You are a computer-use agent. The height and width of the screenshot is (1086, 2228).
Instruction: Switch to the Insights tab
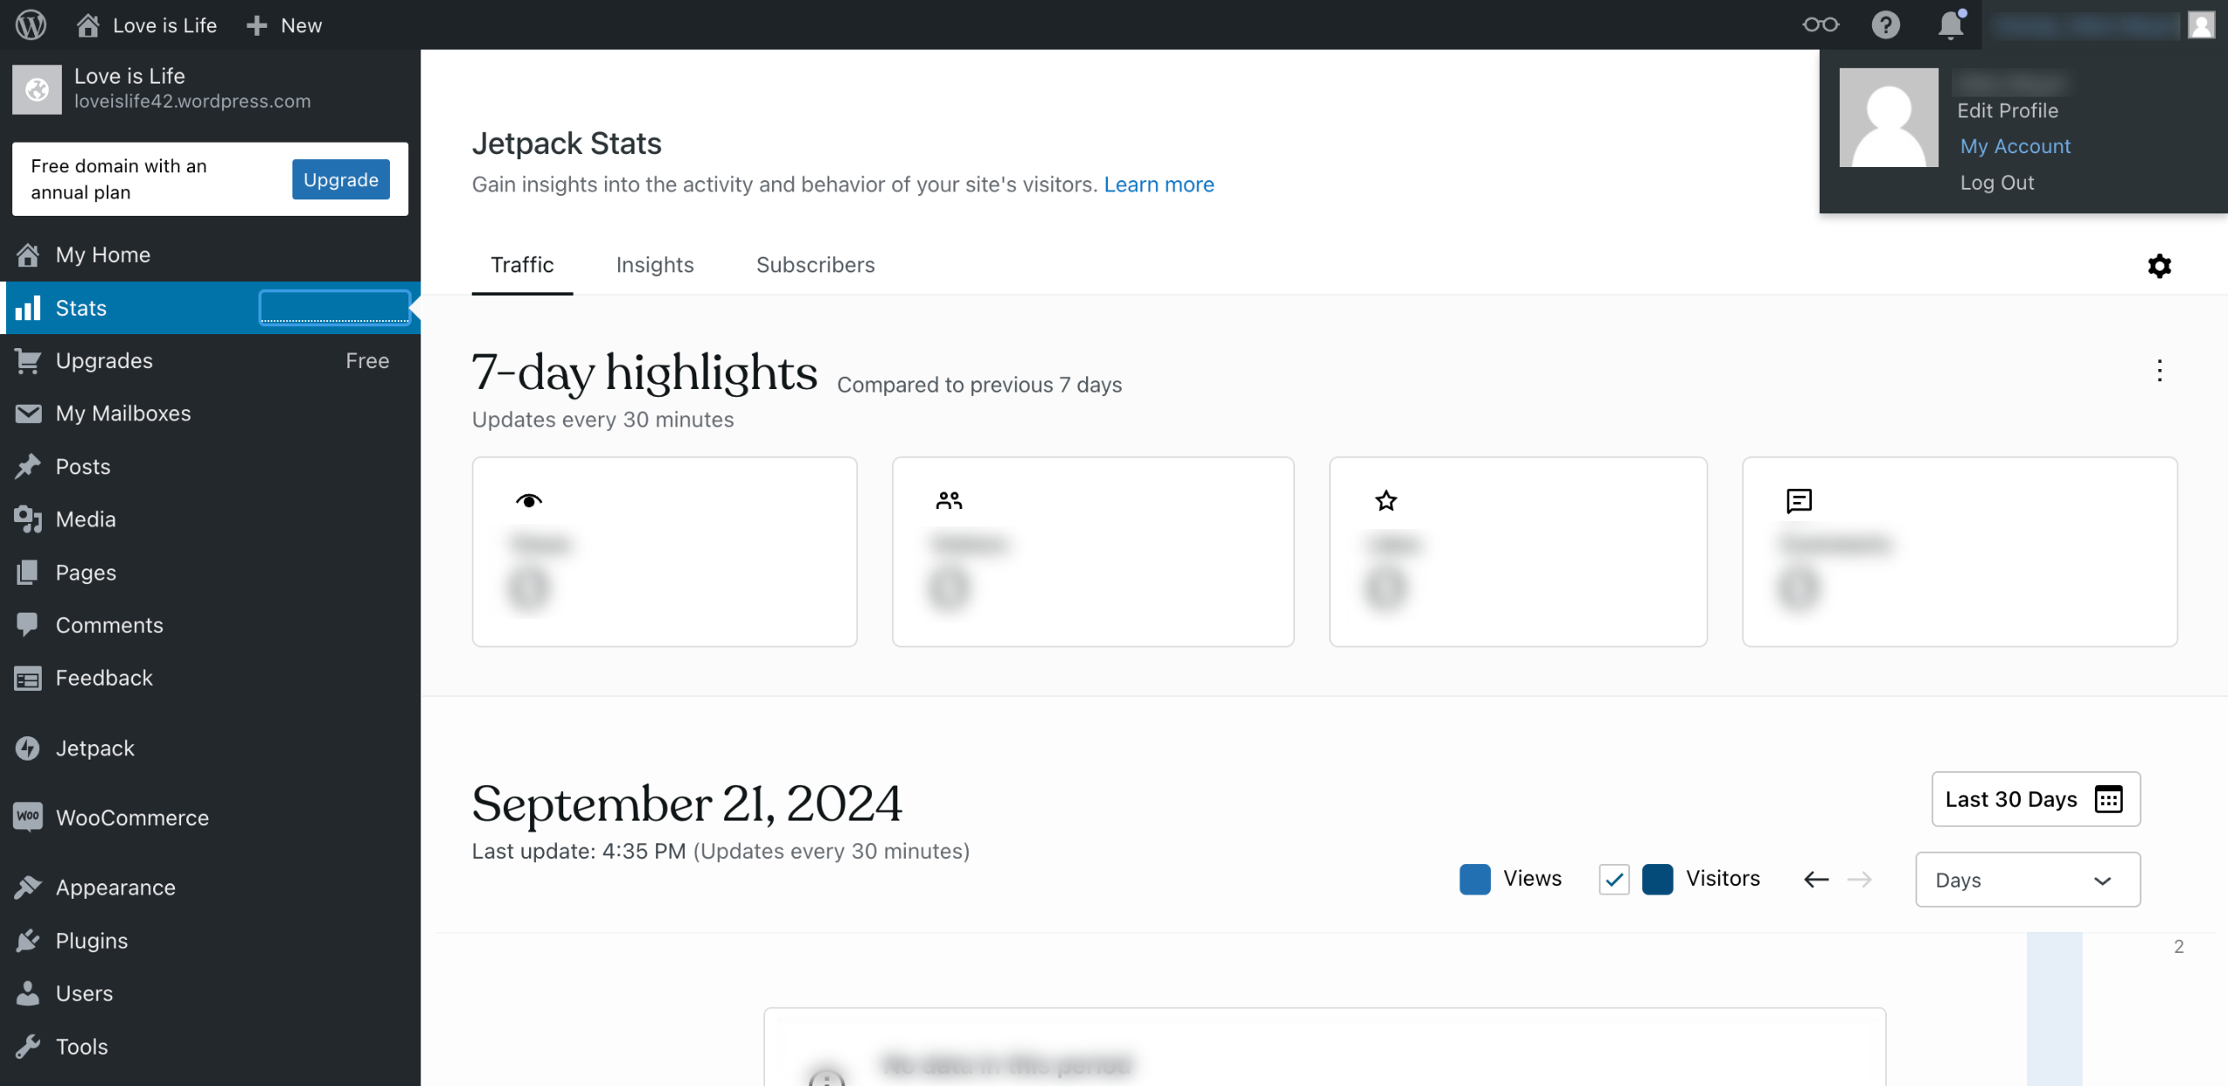(654, 265)
